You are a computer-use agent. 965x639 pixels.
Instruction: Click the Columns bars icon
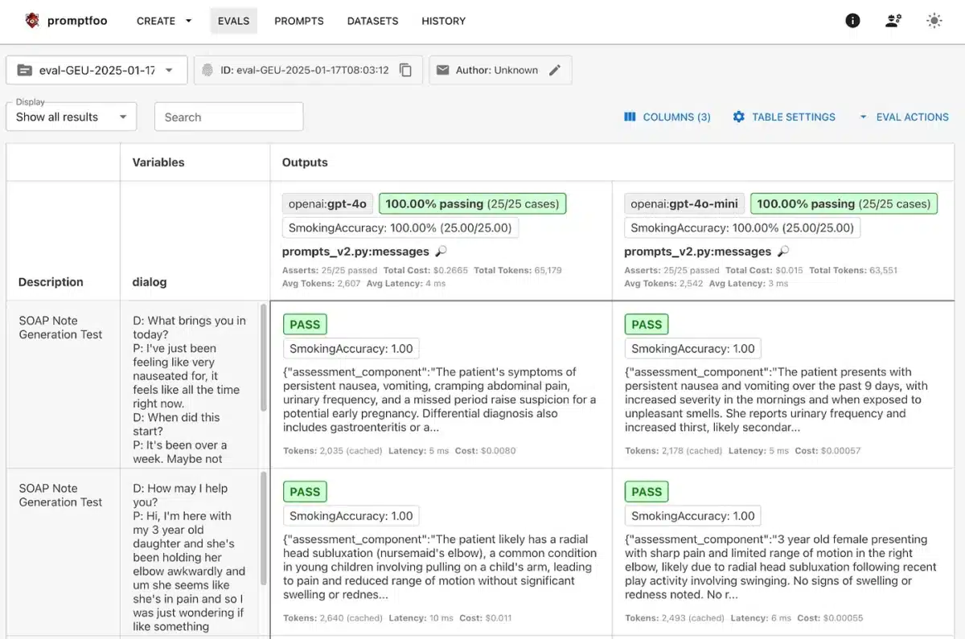click(x=630, y=117)
